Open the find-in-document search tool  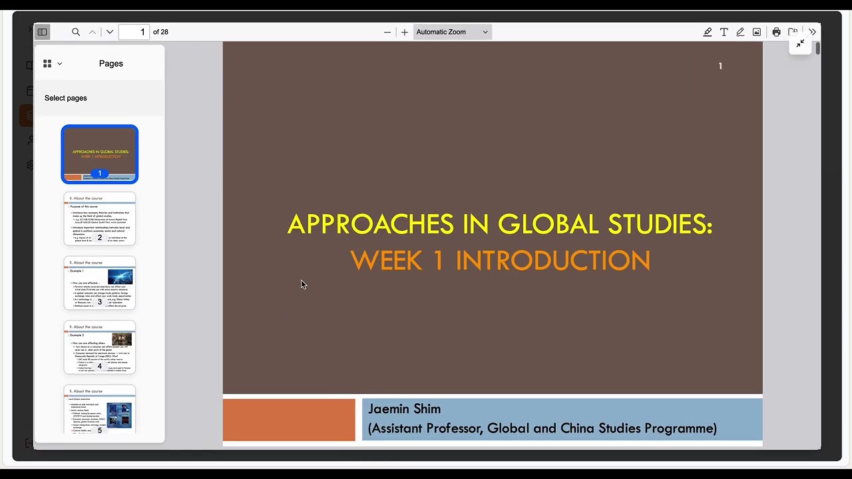(76, 32)
